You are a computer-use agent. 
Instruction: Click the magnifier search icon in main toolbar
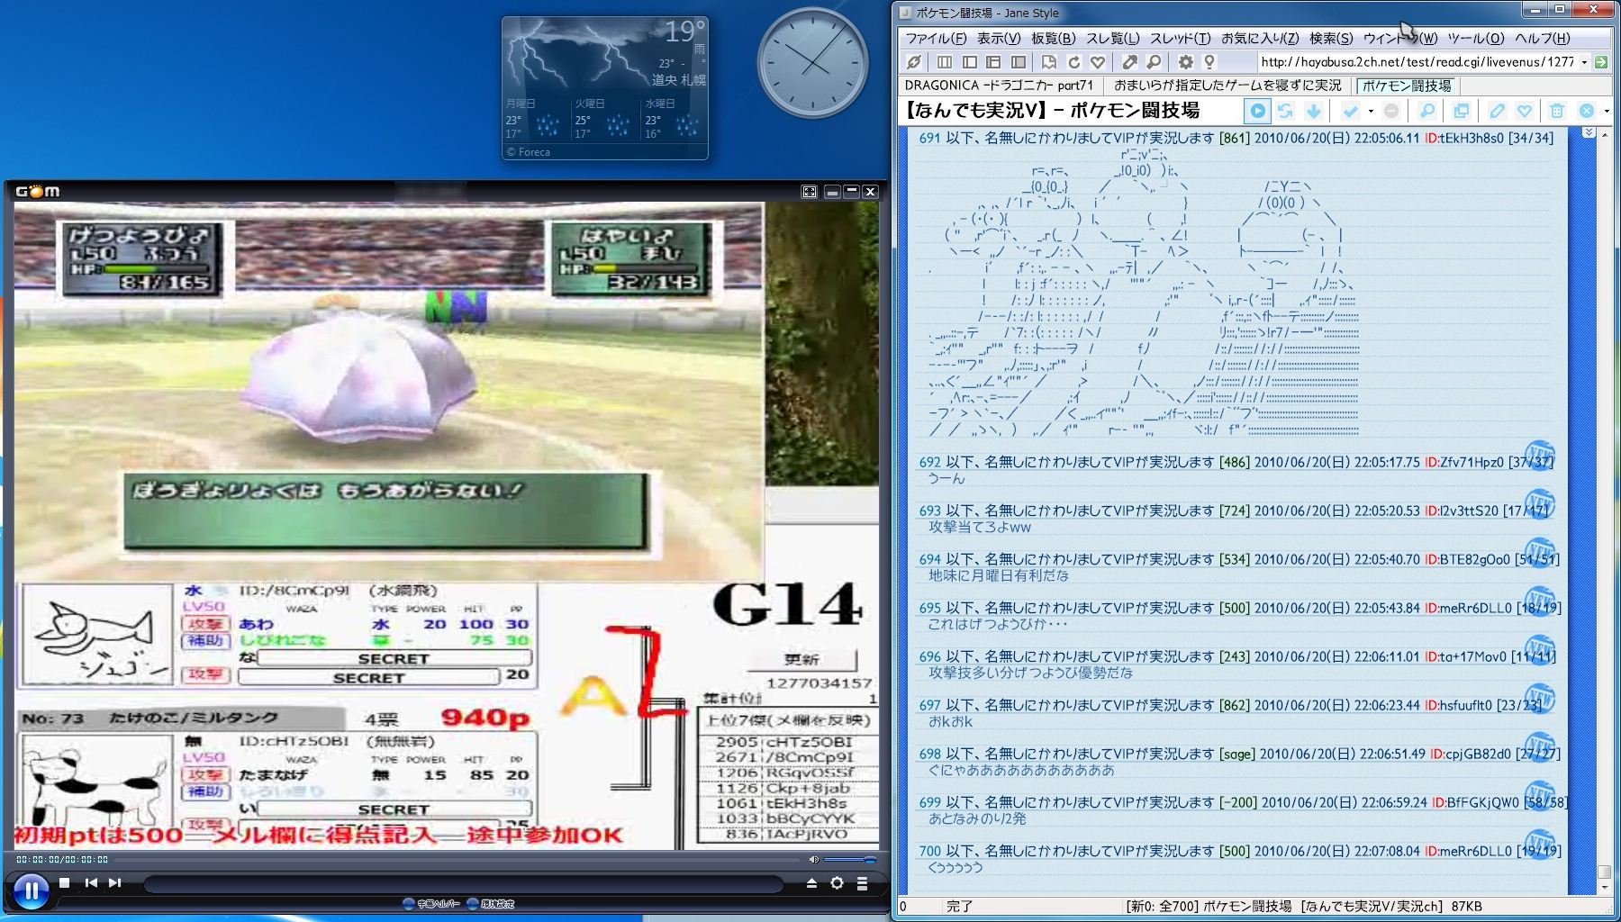1154,62
